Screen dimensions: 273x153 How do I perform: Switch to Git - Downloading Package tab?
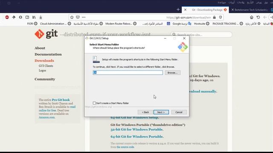(x=206, y=10)
